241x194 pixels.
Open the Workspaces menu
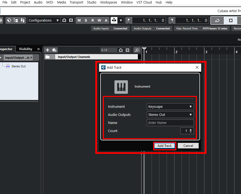(109, 2)
